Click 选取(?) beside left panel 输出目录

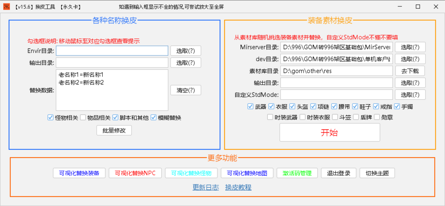[186, 63]
